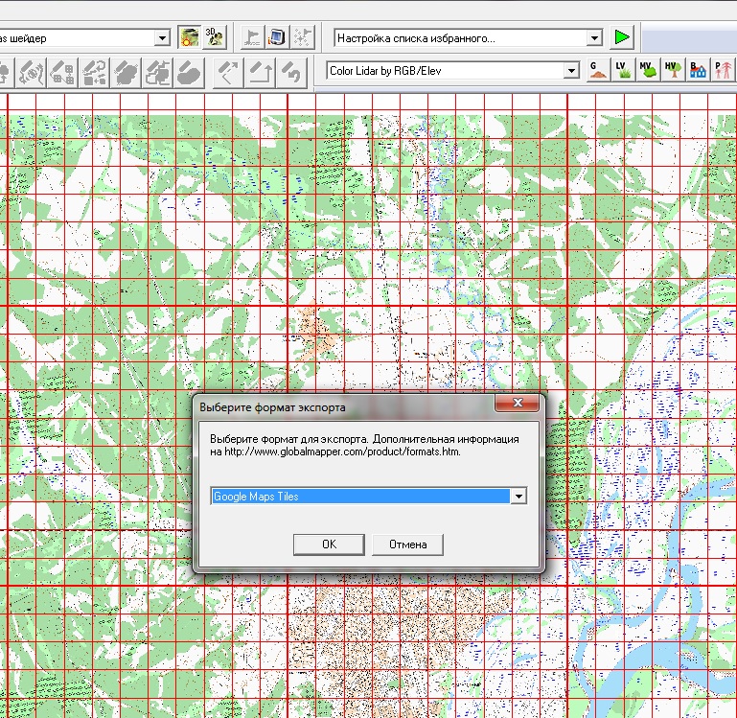This screenshot has height=718, width=737.
Task: Close the export format dialog
Action: (518, 404)
